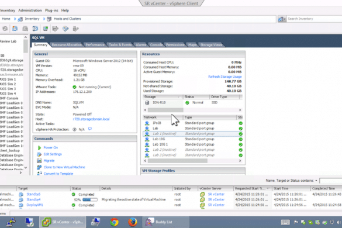The image size is (342, 228).
Task: Select Lab 1 (inactive) network row
Action: [x=192, y=134]
